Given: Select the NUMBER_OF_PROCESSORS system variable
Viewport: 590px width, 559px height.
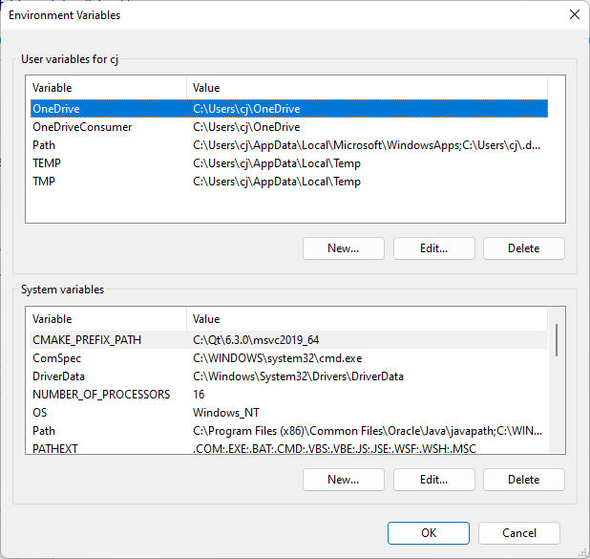Looking at the screenshot, I should click(289, 394).
